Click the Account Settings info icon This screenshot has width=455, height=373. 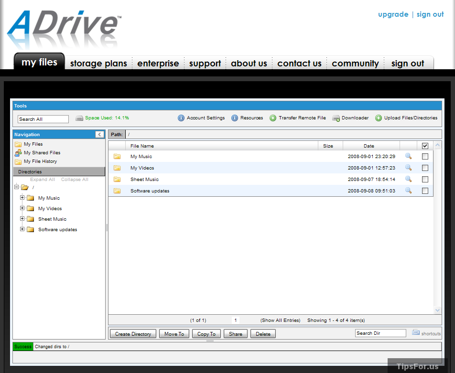(181, 118)
